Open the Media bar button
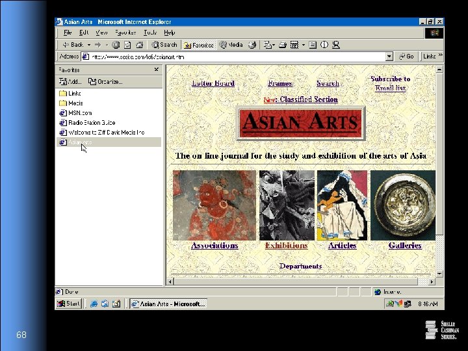 click(231, 45)
